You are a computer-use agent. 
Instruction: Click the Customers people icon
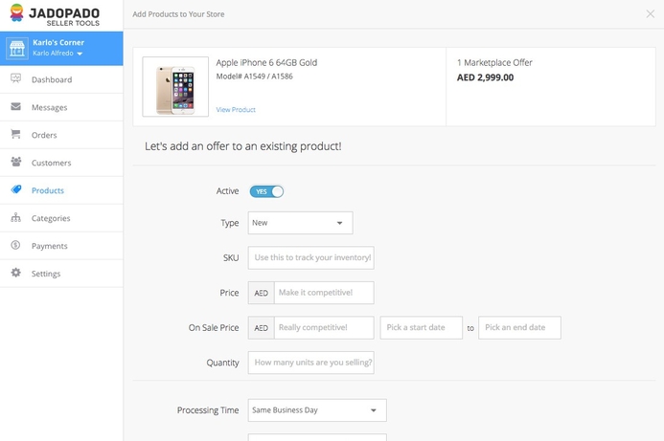[x=15, y=162]
